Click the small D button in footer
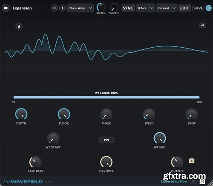Screen dimensions: 213x186 193,181
